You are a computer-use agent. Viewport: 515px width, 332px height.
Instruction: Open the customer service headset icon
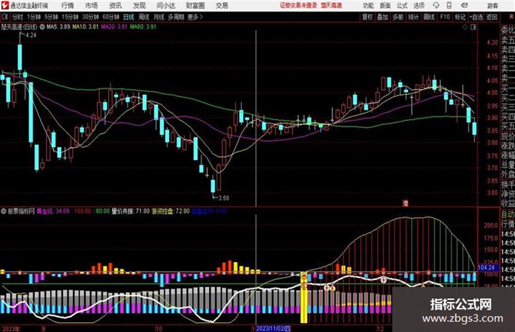[436, 5]
